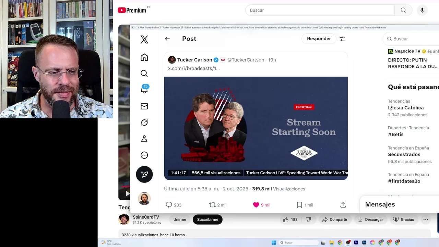Image resolution: width=439 pixels, height=247 pixels.
Task: Click 319,8 mil Visualizaciones count
Action: (278, 189)
